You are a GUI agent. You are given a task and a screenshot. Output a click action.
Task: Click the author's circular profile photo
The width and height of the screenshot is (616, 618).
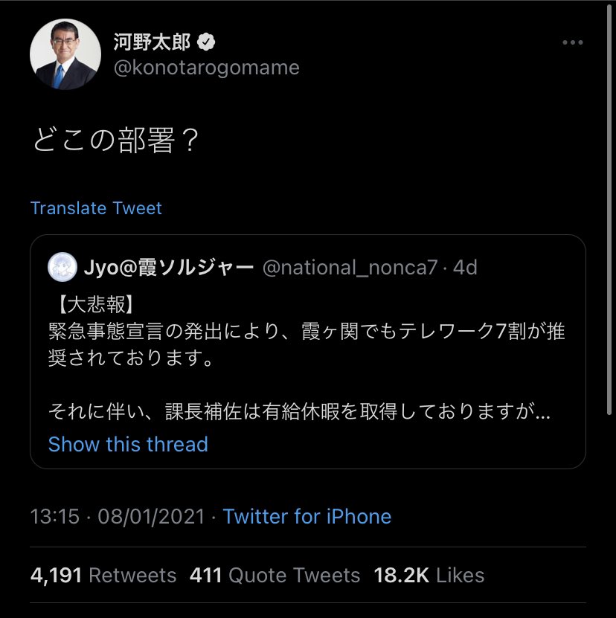[65, 53]
